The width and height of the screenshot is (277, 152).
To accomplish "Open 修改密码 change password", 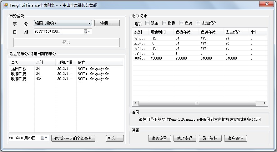I will coord(185,138).
